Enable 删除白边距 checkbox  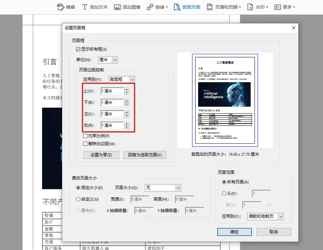(x=85, y=144)
